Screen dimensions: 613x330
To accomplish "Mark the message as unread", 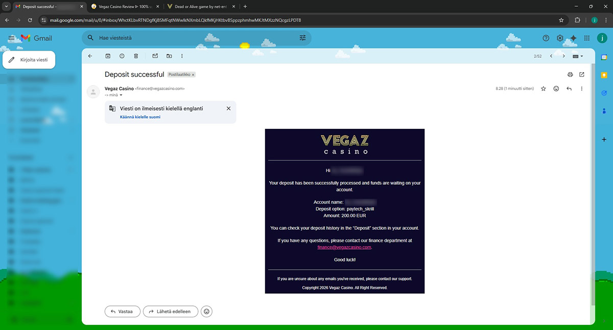I will point(155,56).
